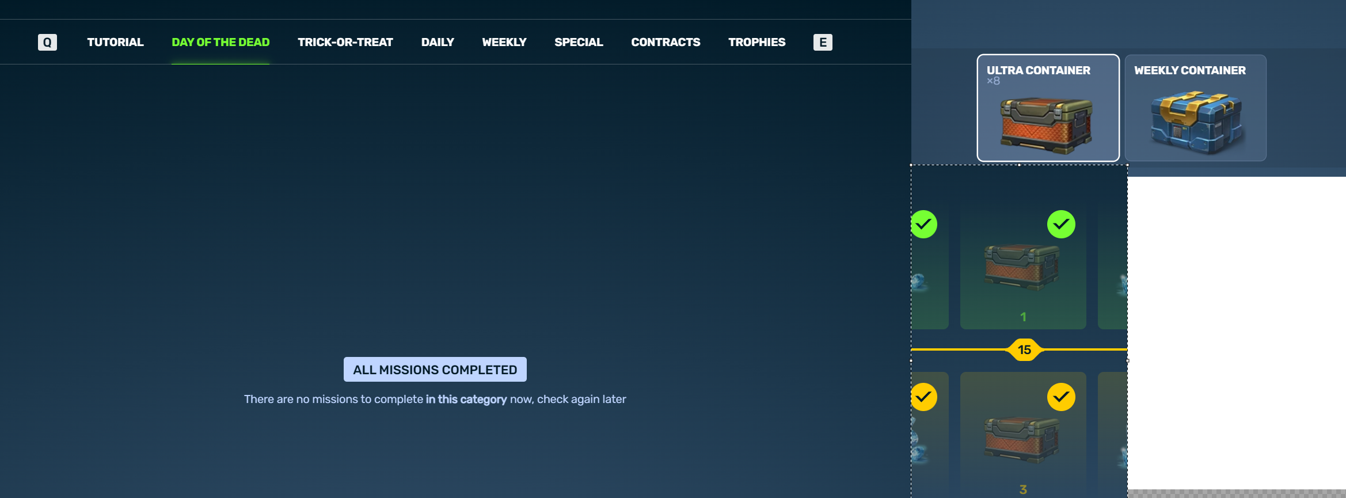Click the All Missions Completed button
The width and height of the screenshot is (1346, 498).
pyautogui.click(x=435, y=370)
